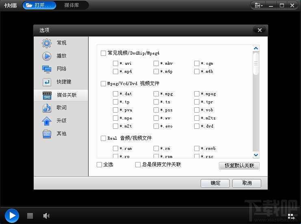The image size is (301, 224).
Task: Mute audio using the speaker icon
Action: pos(46,216)
